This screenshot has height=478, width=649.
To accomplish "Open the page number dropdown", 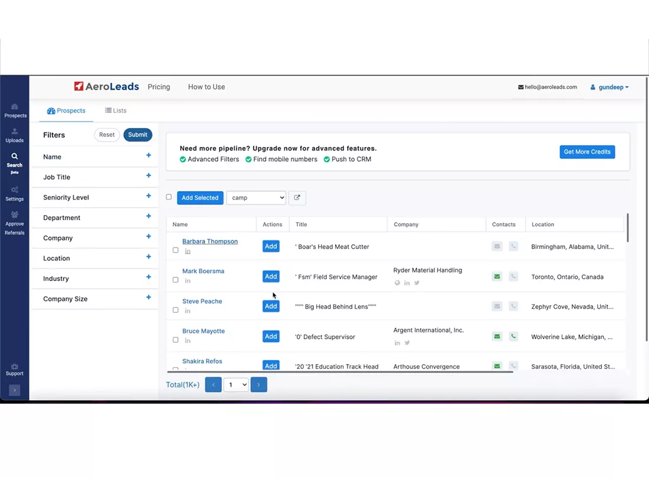I will 236,385.
